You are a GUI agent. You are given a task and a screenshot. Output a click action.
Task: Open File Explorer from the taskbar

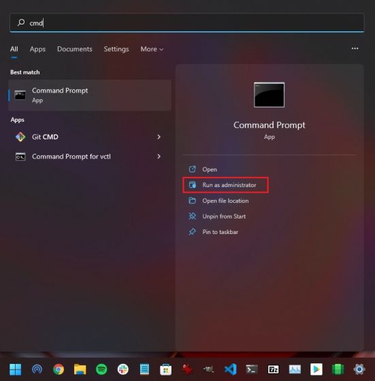pyautogui.click(x=80, y=369)
